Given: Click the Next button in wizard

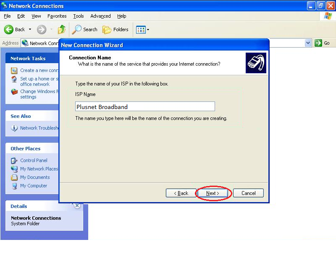Looking at the screenshot, I should [213, 193].
